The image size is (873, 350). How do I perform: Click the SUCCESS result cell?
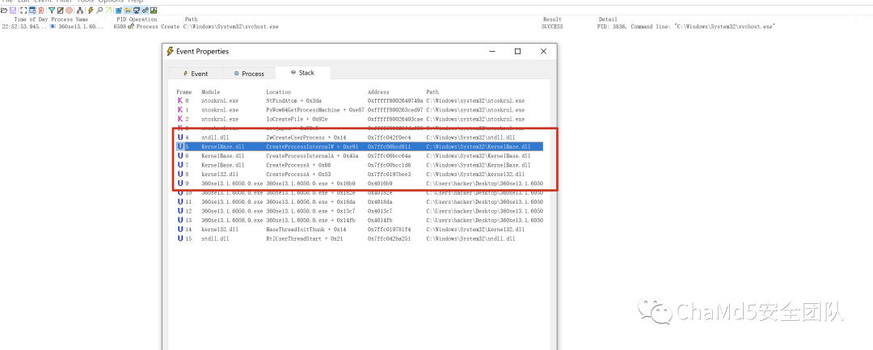tap(552, 27)
